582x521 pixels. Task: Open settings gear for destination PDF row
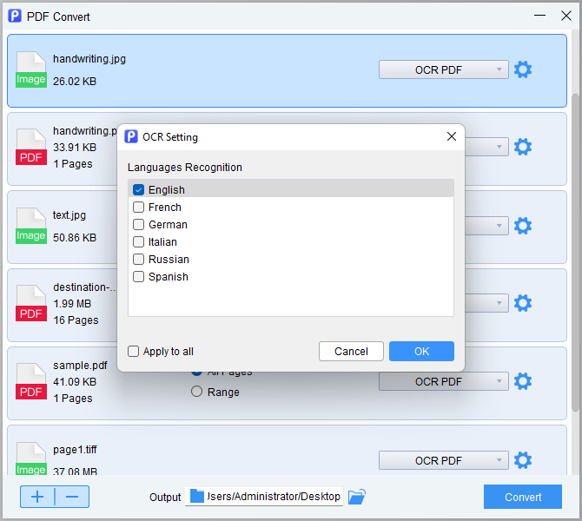pos(523,303)
